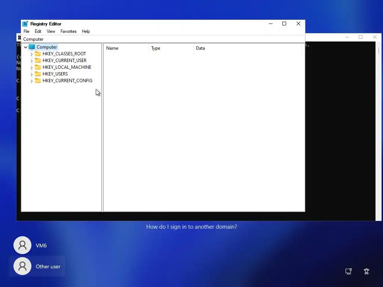This screenshot has height=287, width=383.
Task: Open the View menu
Action: click(51, 31)
